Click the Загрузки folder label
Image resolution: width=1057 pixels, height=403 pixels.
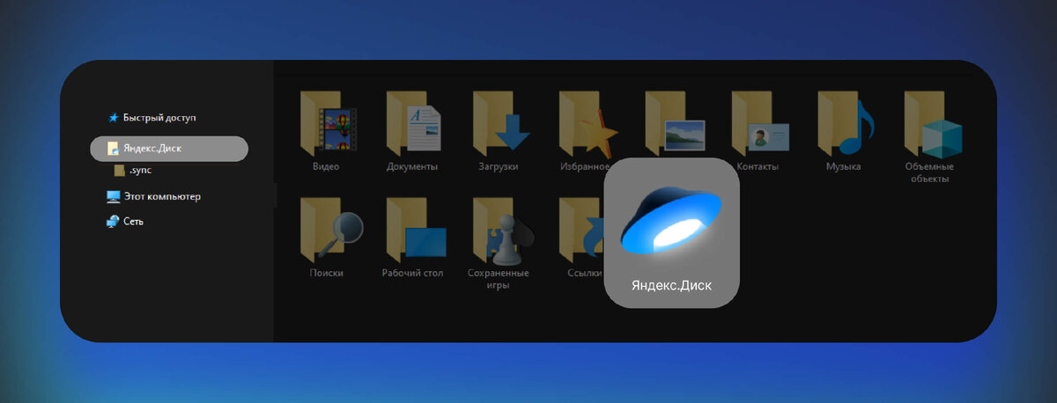coord(499,166)
